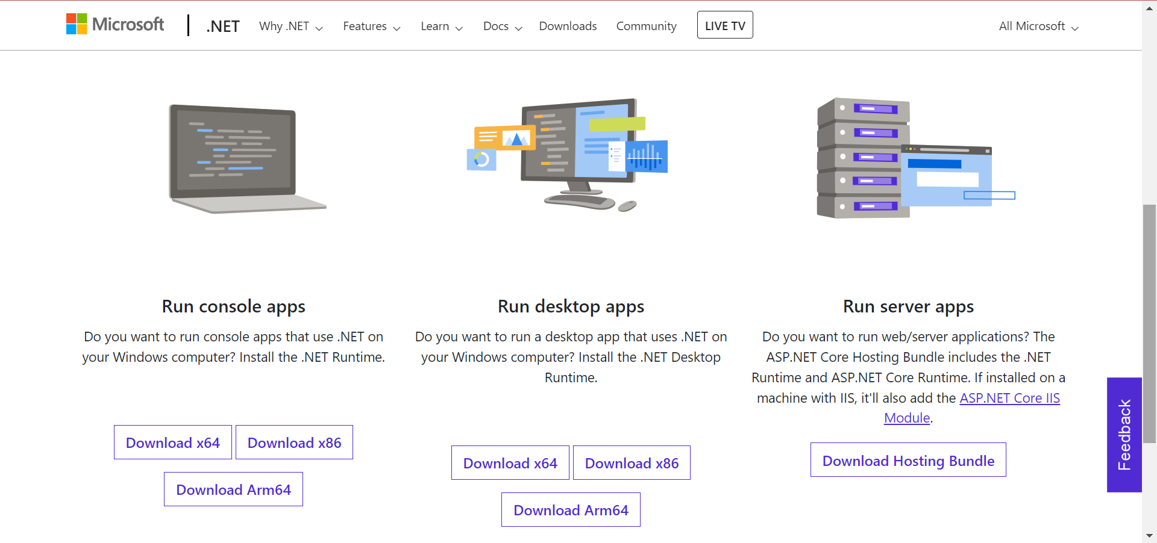Click the LIVE TV button
The image size is (1157, 543).
[x=725, y=25]
